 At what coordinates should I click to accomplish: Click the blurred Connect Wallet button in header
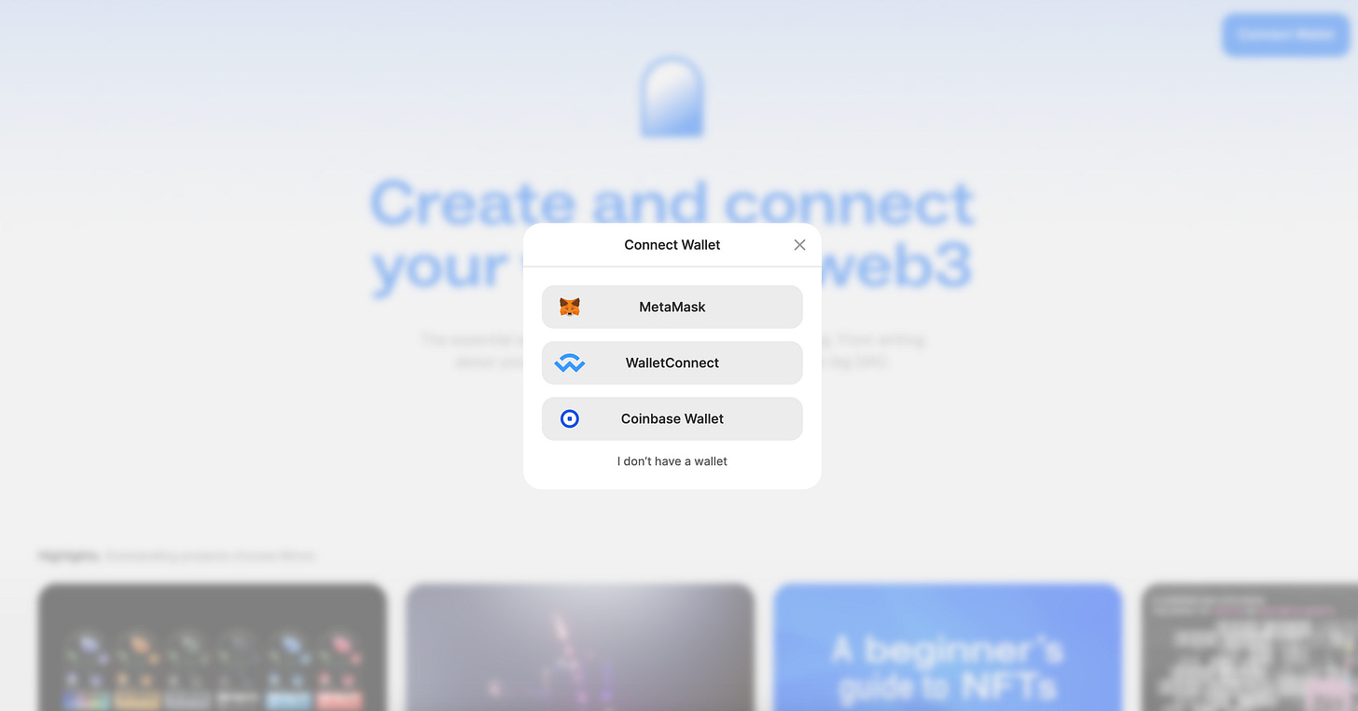(1286, 35)
